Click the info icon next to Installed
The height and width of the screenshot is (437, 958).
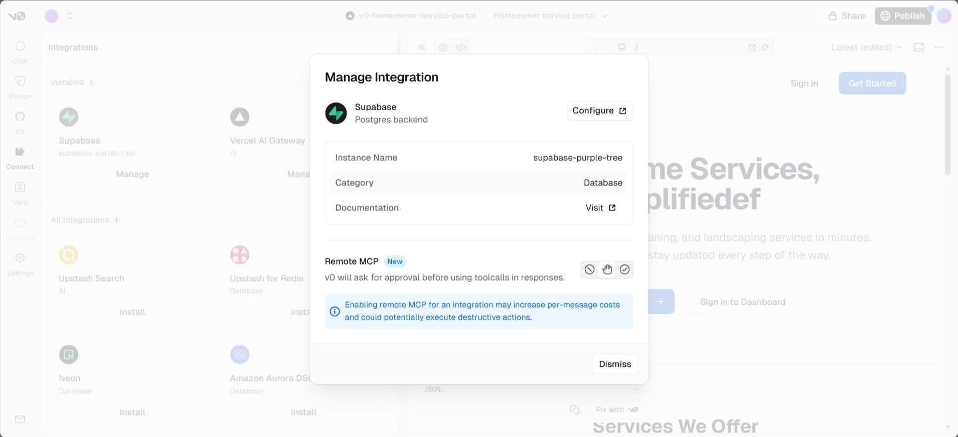(x=92, y=82)
